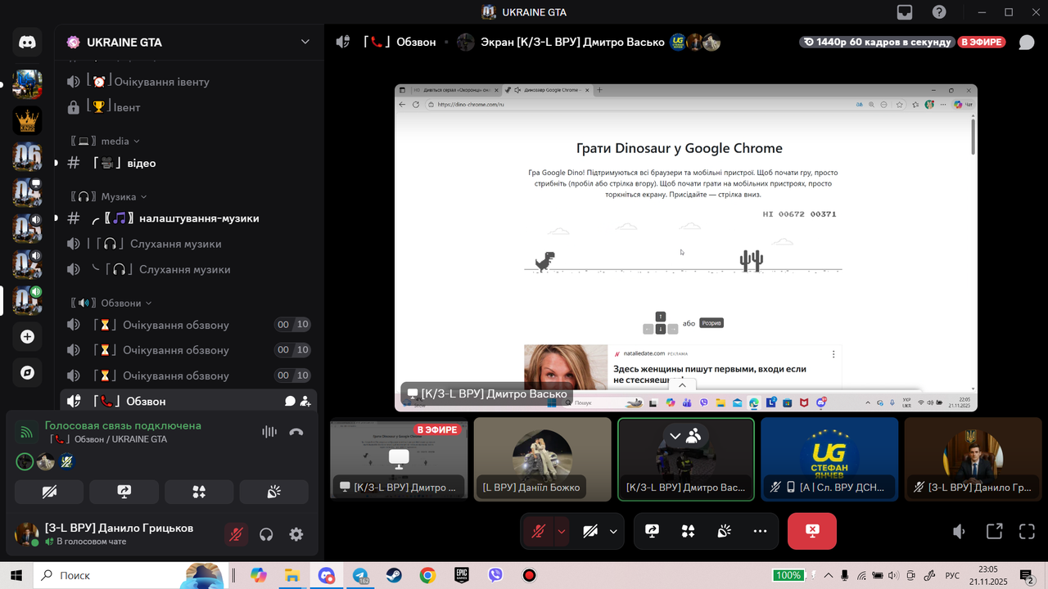Enter full screen stream view
The width and height of the screenshot is (1048, 589).
pyautogui.click(x=1027, y=532)
